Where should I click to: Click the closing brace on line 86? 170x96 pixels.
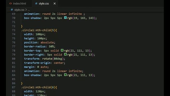[22, 83]
